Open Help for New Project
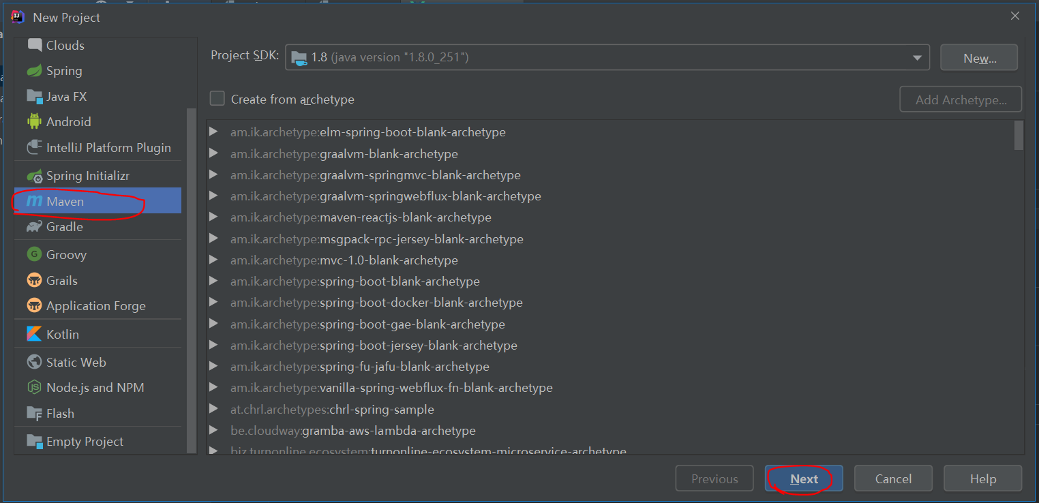Viewport: 1039px width, 503px height. pyautogui.click(x=982, y=478)
